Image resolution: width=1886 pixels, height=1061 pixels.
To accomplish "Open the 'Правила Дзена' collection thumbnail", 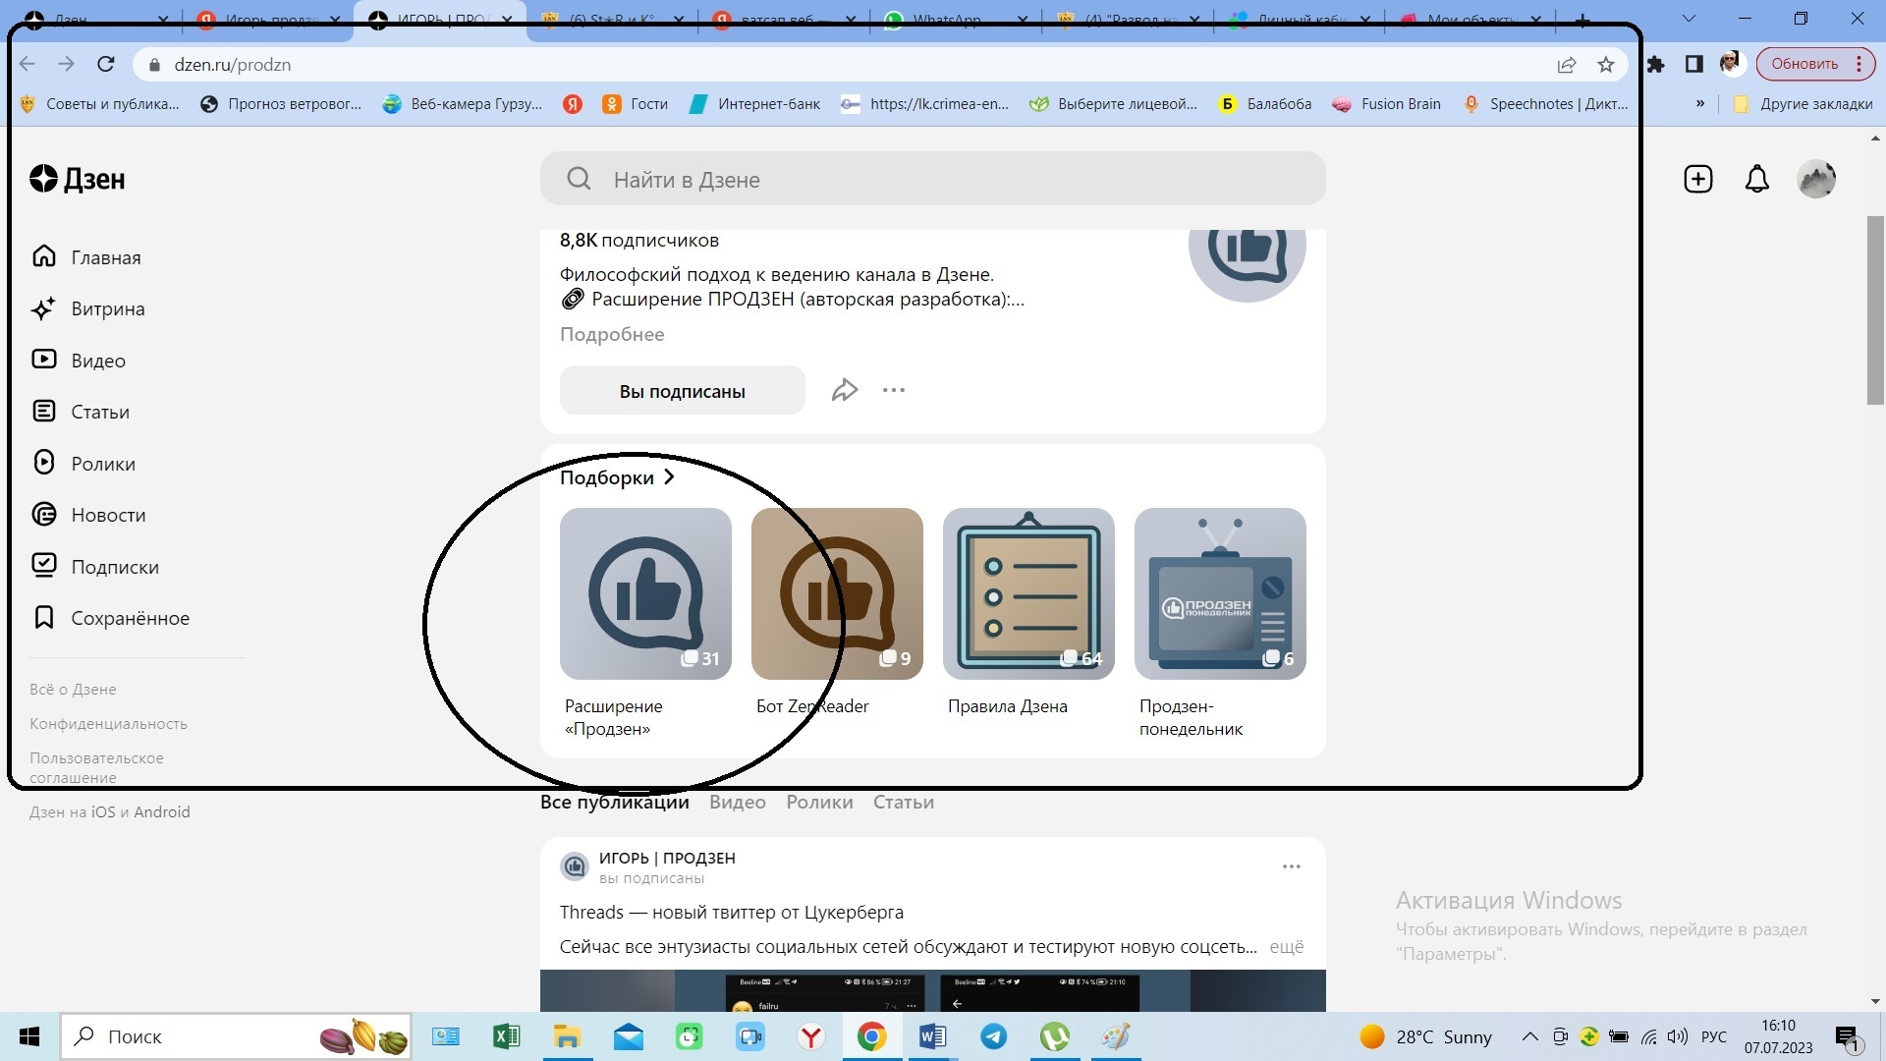I will pos(1027,593).
